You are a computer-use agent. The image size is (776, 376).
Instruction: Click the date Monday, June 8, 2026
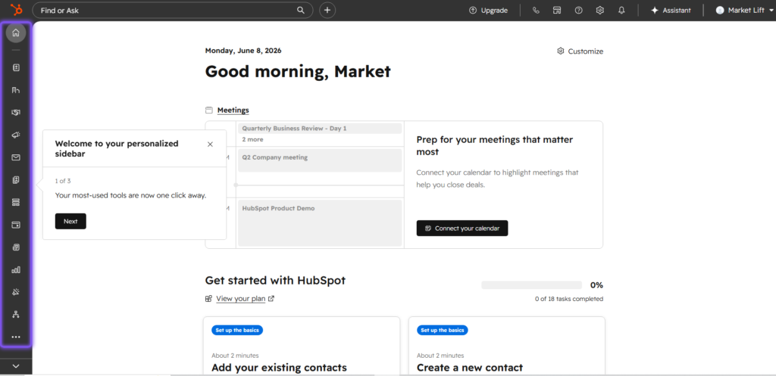pyautogui.click(x=243, y=51)
